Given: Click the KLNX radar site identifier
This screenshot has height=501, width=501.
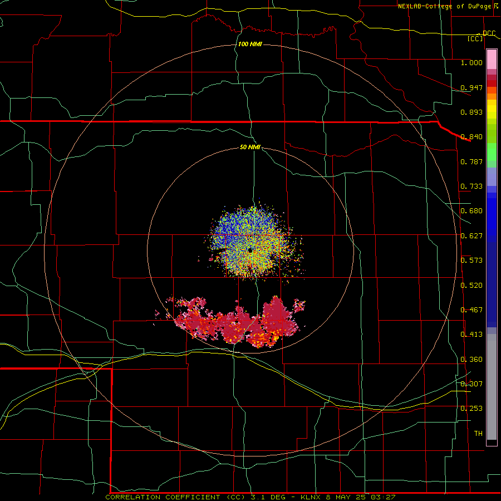Looking at the screenshot, I should pos(311,497).
